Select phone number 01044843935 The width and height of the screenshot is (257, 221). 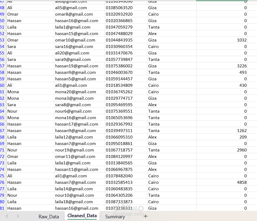click(126, 40)
